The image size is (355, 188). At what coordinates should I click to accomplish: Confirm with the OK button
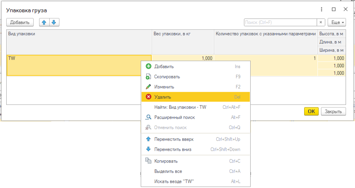tap(311, 111)
